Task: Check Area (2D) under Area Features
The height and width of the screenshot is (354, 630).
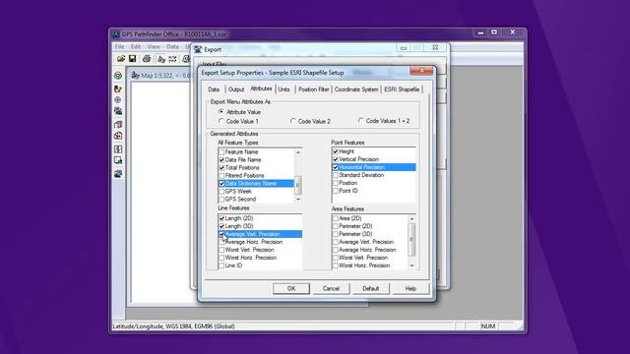Action: click(x=336, y=218)
